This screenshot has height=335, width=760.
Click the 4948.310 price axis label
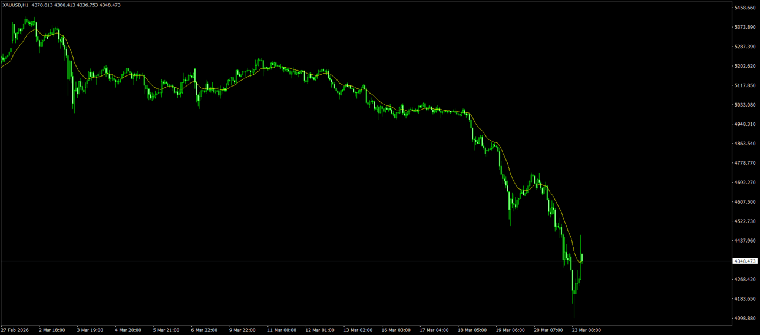pos(745,124)
